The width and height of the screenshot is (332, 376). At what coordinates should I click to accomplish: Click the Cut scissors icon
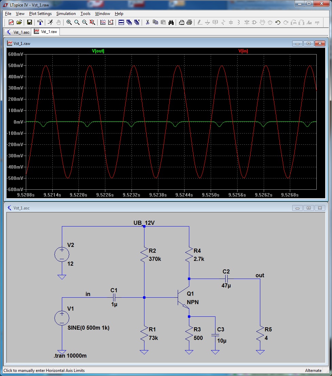147,22
